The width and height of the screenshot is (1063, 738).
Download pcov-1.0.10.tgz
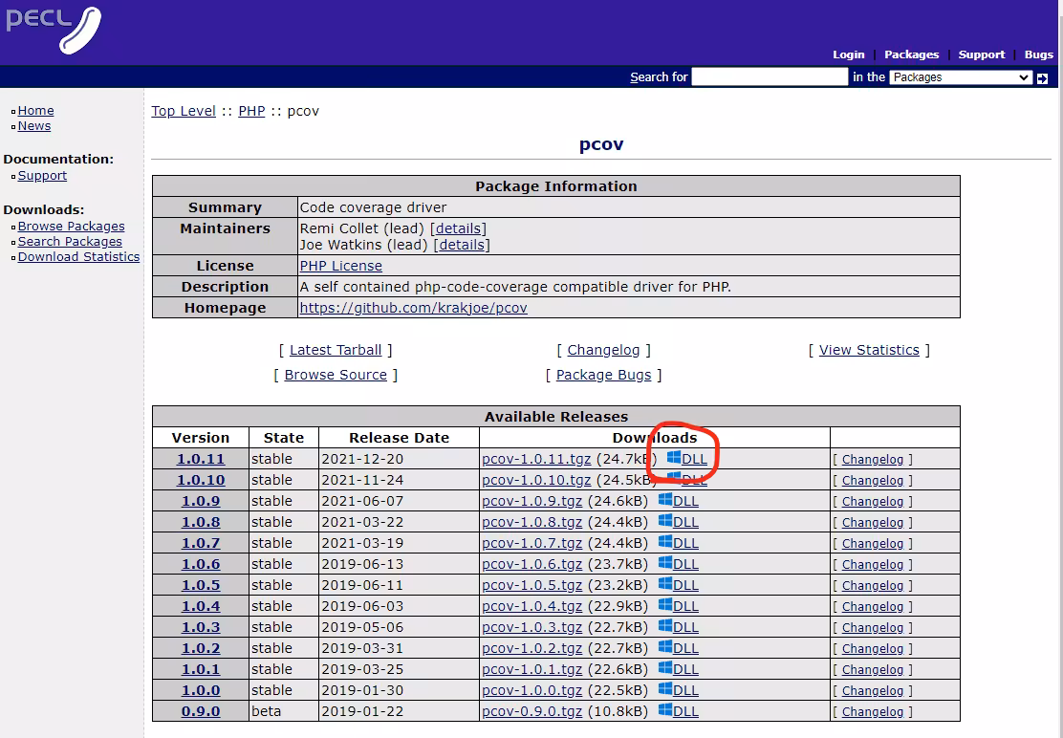pos(536,480)
